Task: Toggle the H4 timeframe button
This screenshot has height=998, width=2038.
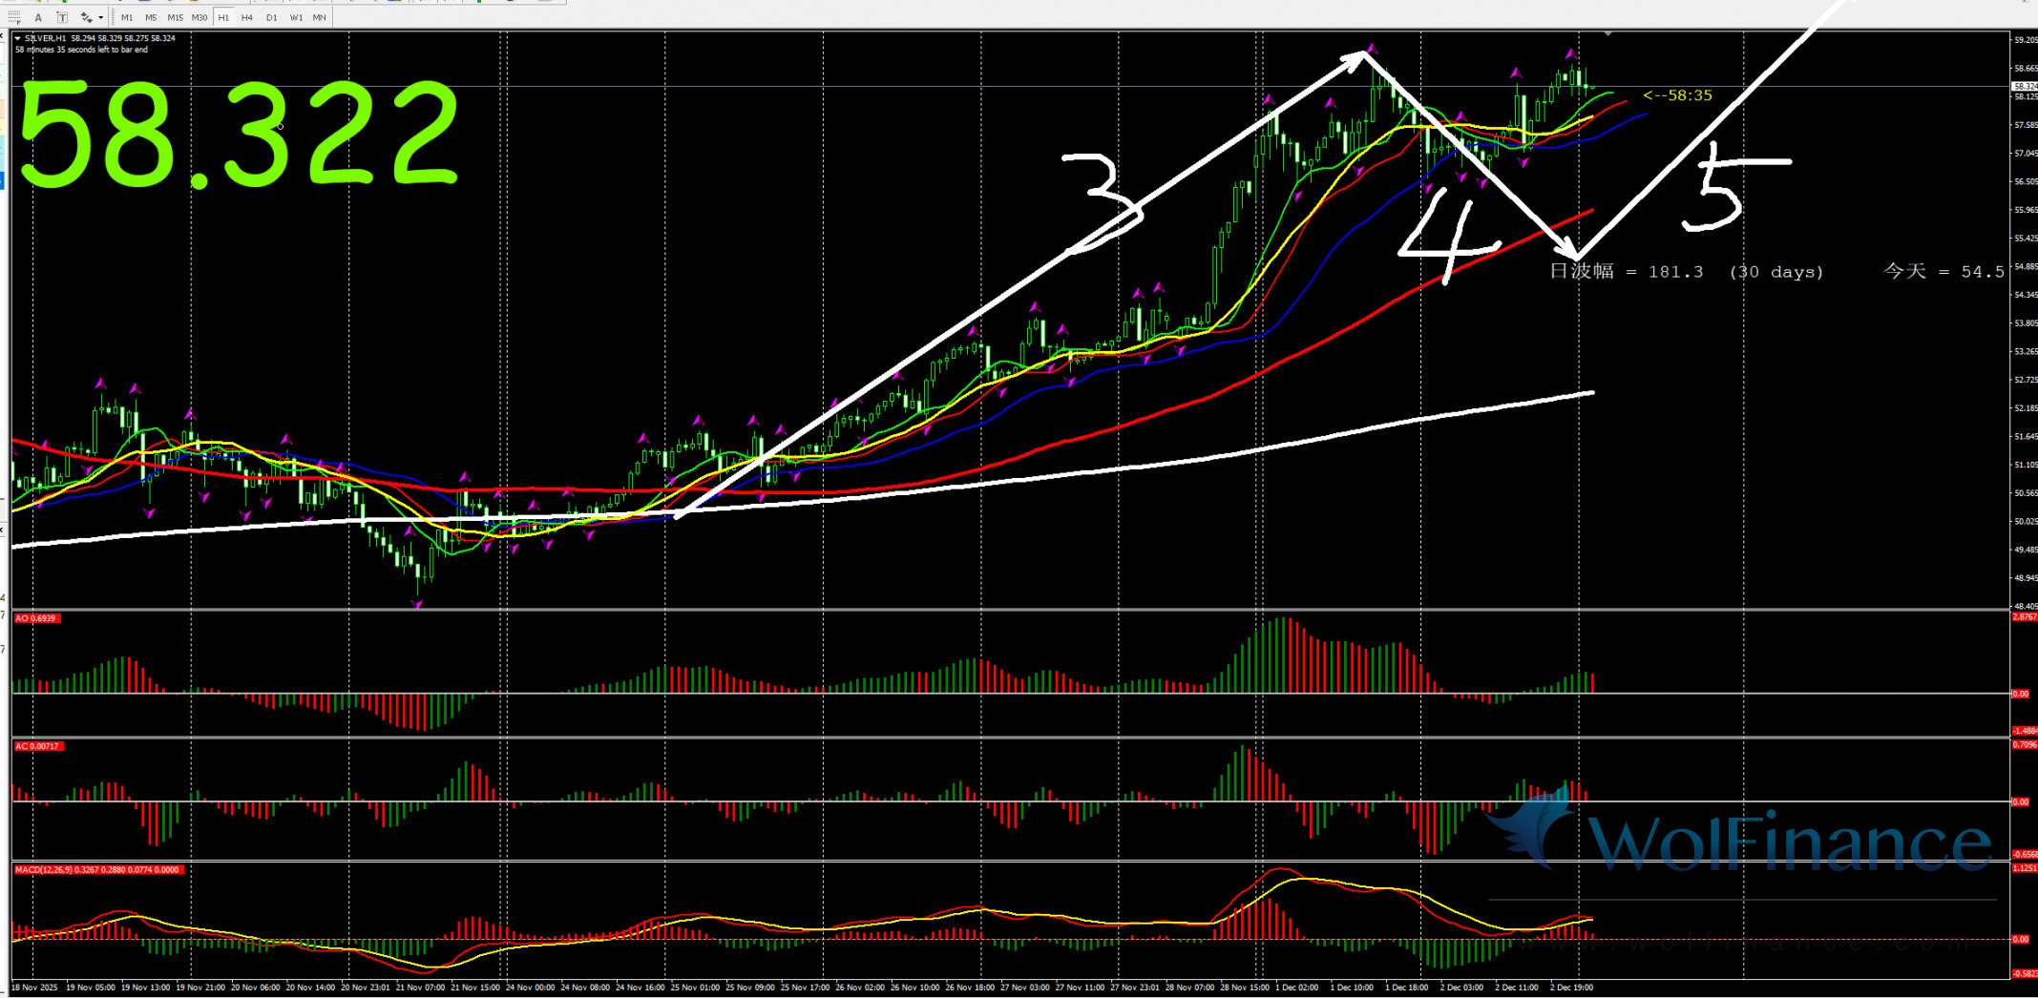Action: coord(247,17)
